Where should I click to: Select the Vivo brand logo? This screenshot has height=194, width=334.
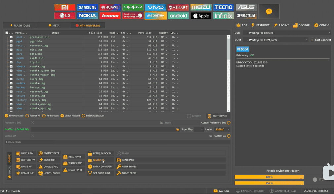(155, 7)
